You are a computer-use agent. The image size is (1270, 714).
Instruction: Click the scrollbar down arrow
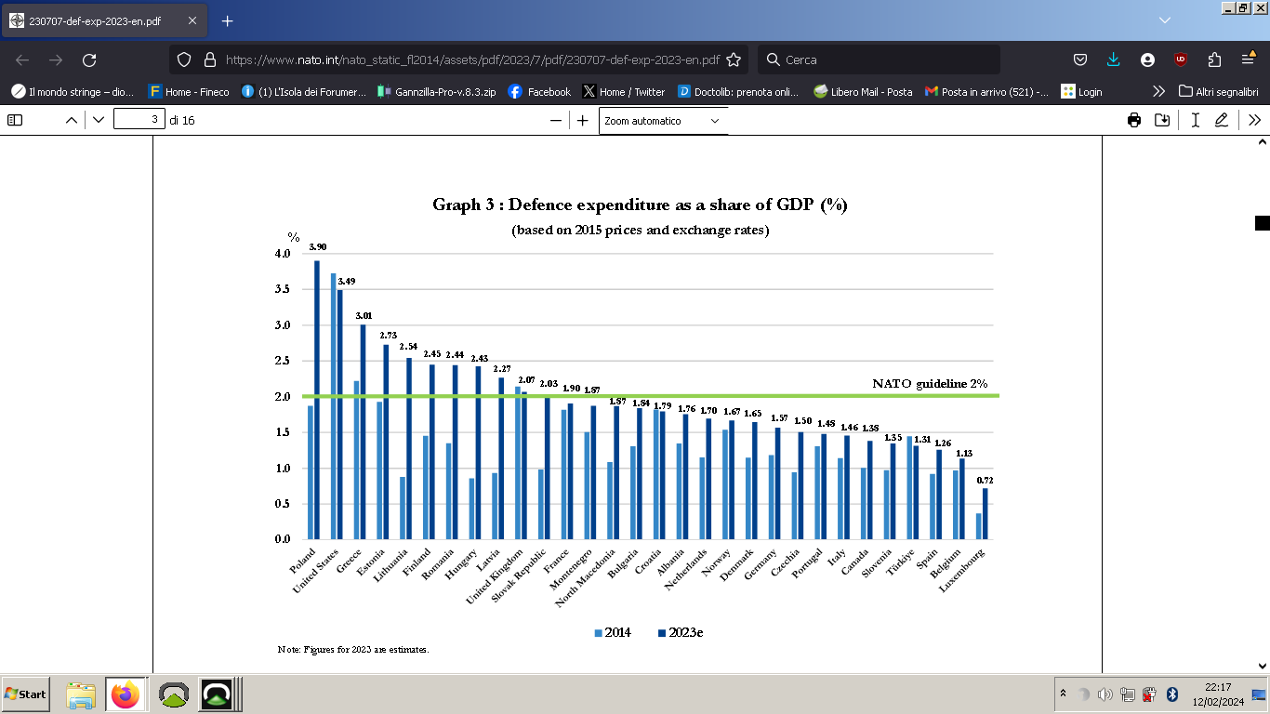click(1262, 666)
